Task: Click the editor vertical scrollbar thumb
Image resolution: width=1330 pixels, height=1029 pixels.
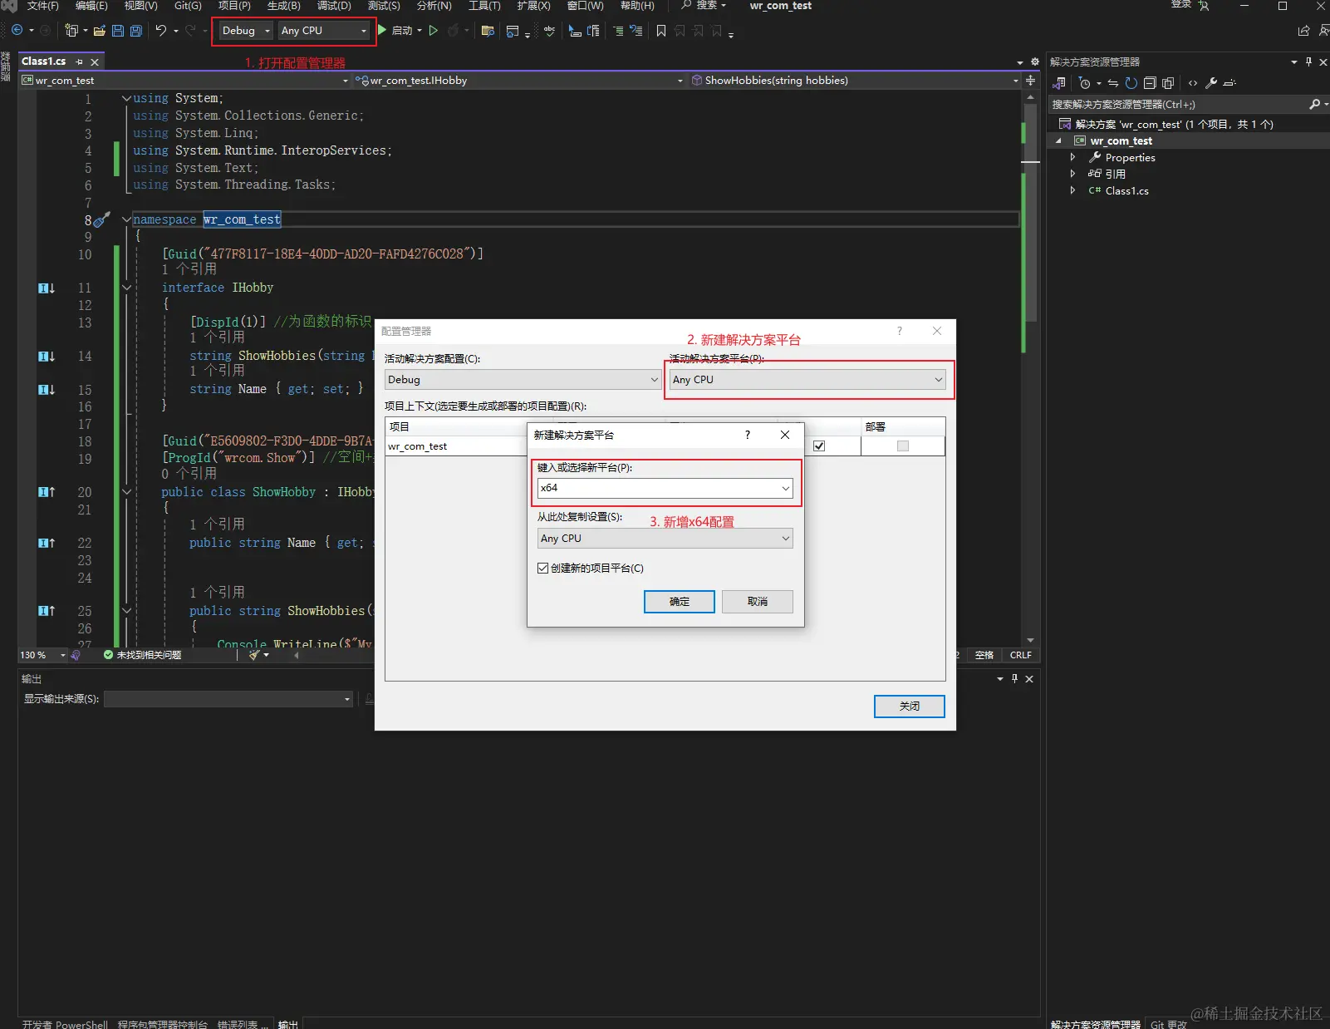Action: (1030, 212)
